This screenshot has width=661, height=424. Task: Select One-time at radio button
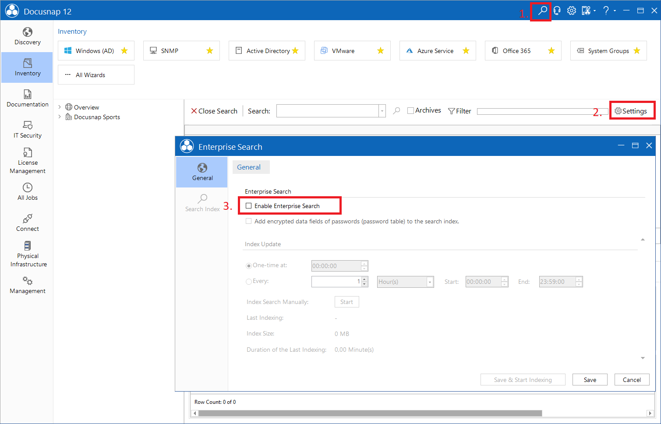pyautogui.click(x=249, y=266)
